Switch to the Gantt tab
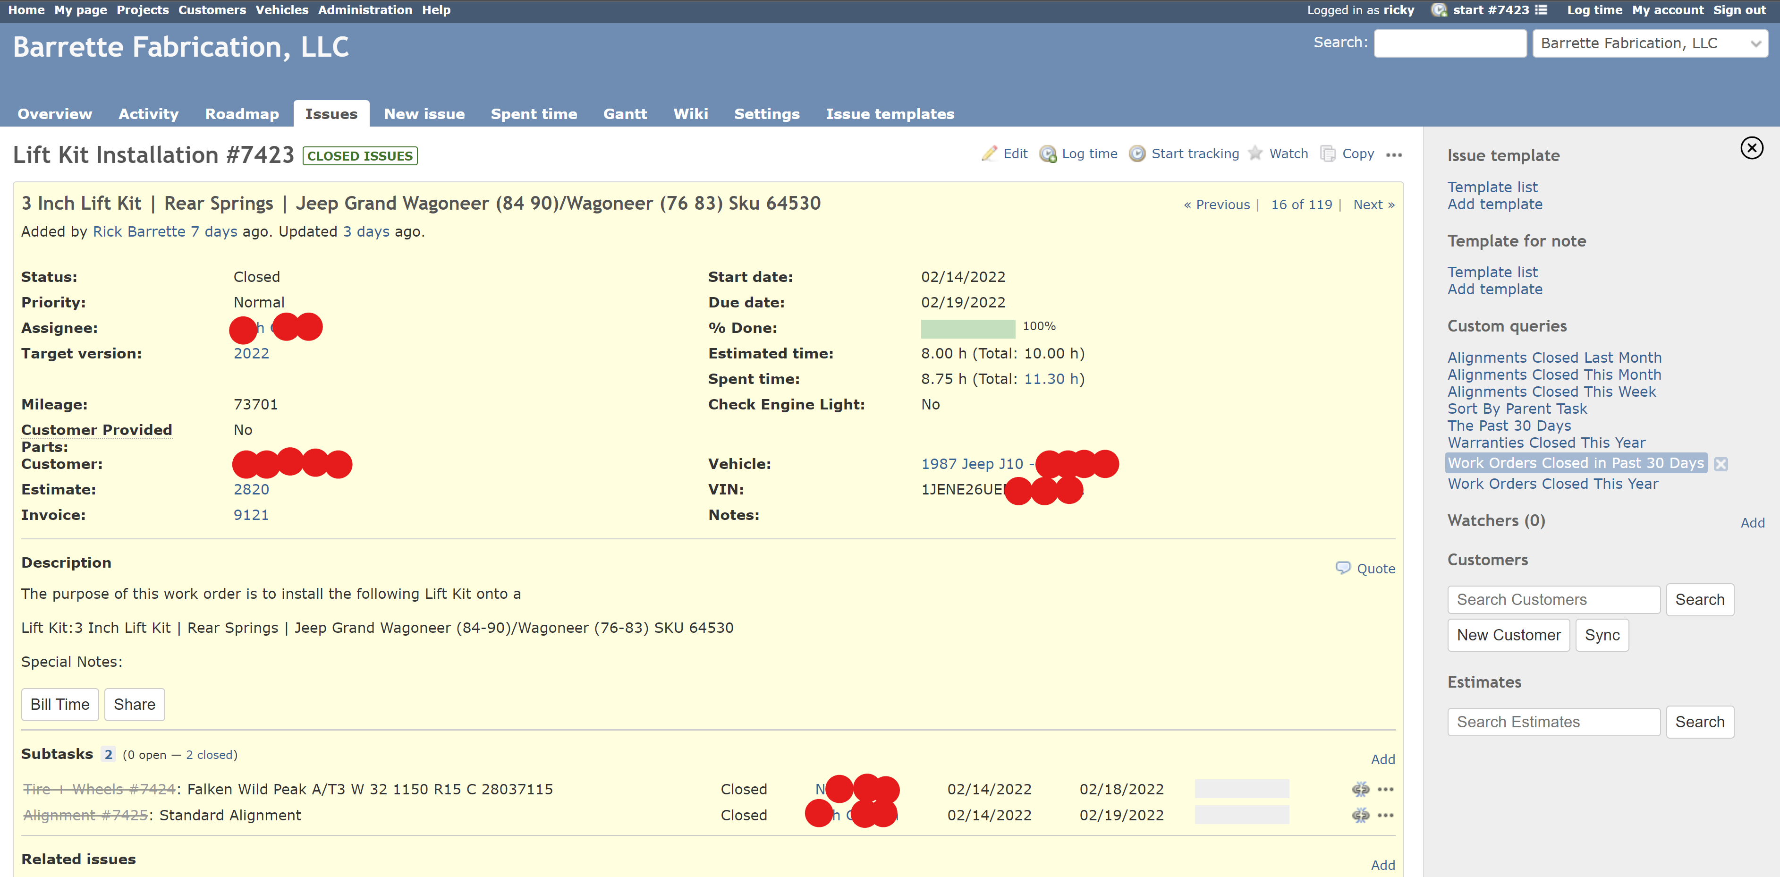 625,114
